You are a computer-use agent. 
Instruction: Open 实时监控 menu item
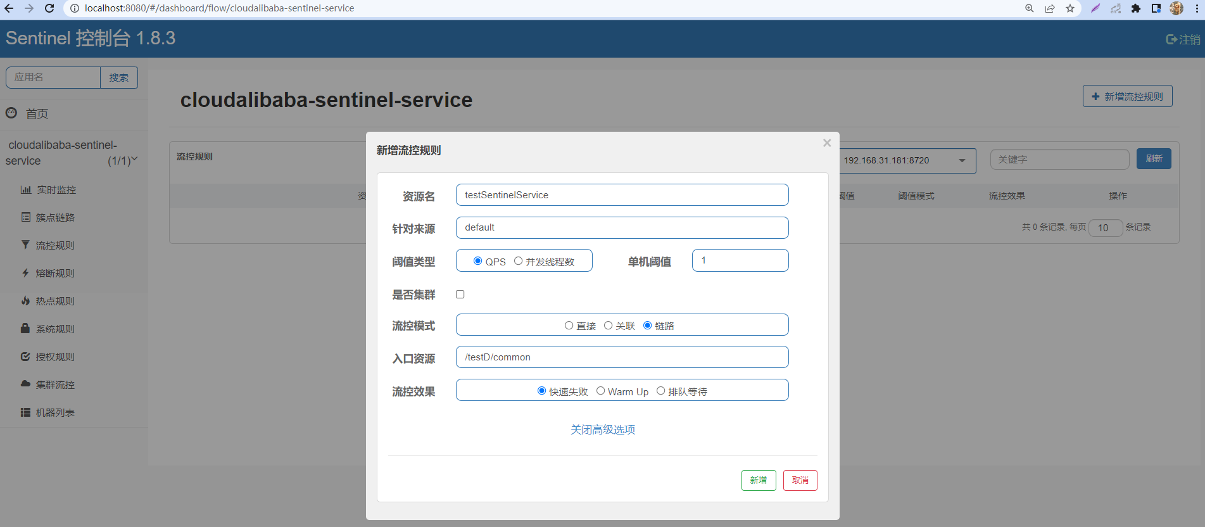[56, 189]
